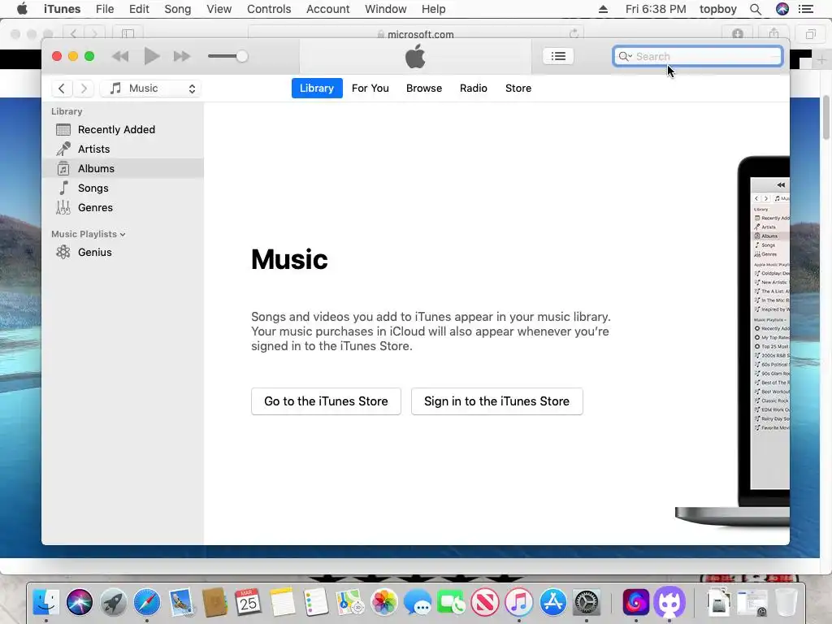832x624 pixels.
Task: Go back with iTunes back arrow
Action: coord(62,89)
